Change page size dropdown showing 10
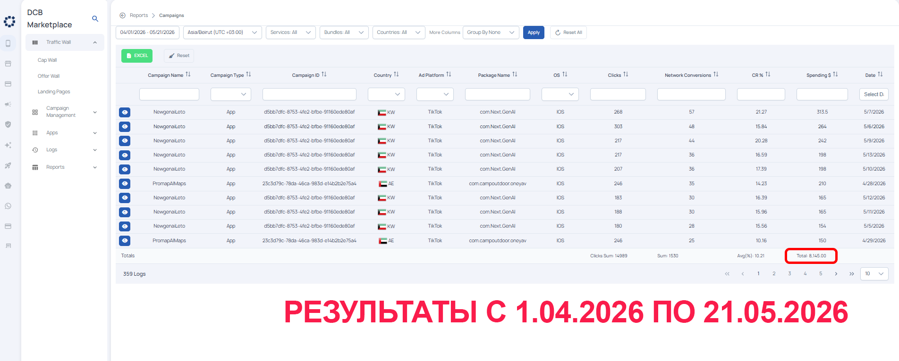The height and width of the screenshot is (361, 899). click(874, 274)
